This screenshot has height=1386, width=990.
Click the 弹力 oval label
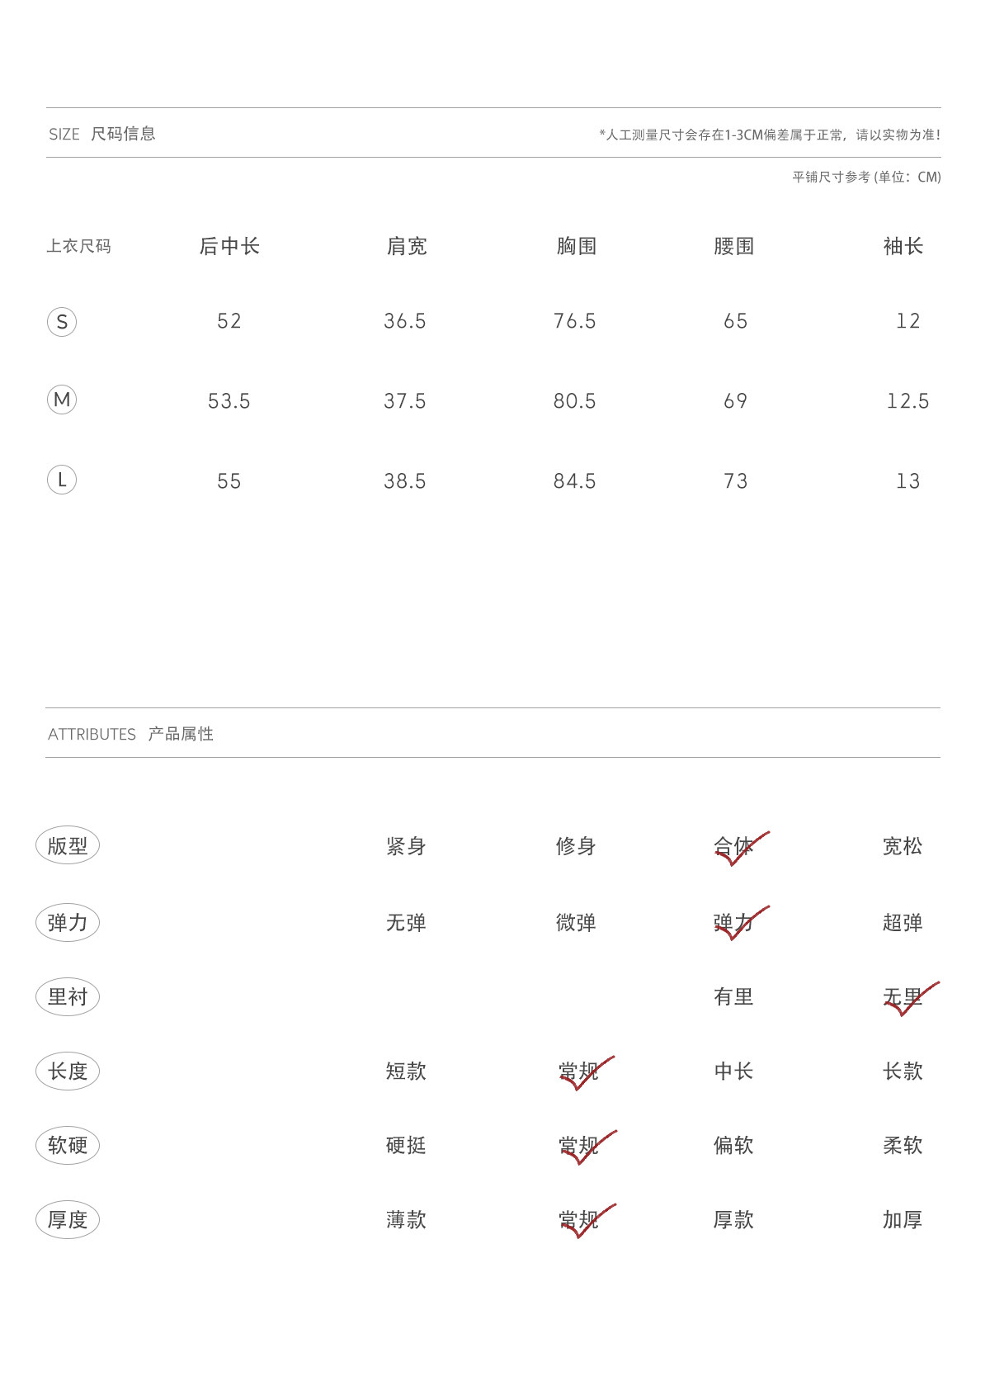click(68, 922)
